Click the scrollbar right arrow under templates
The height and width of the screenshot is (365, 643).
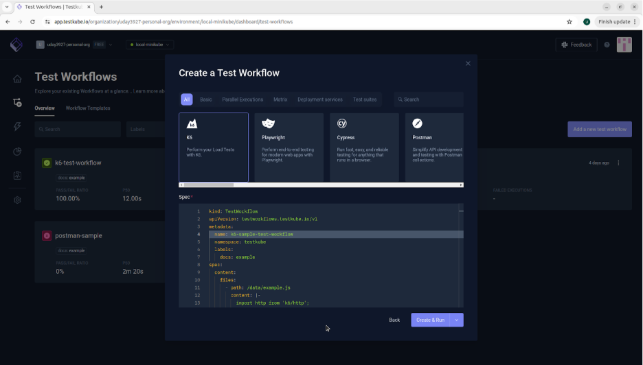pos(462,185)
